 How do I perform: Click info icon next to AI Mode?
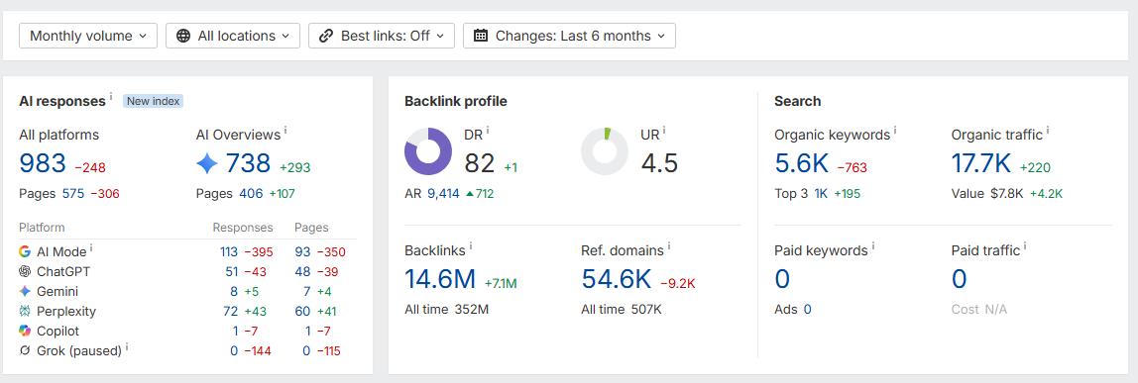pyautogui.click(x=91, y=247)
